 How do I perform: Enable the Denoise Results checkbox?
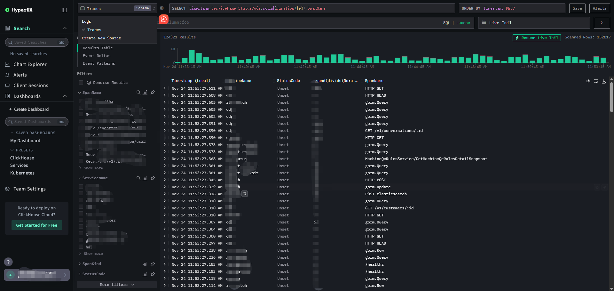[x=81, y=83]
